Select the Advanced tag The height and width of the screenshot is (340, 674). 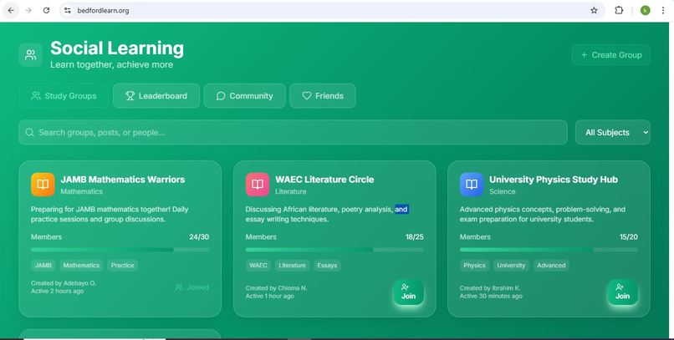(552, 266)
